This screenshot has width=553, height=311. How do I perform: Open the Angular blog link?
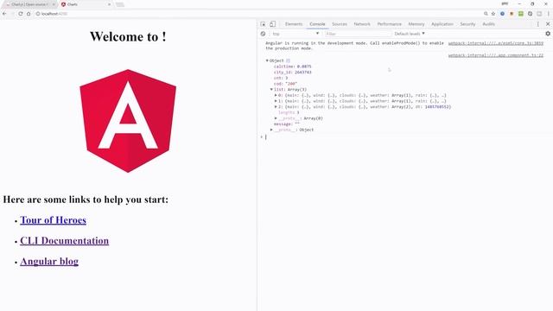pyautogui.click(x=49, y=261)
